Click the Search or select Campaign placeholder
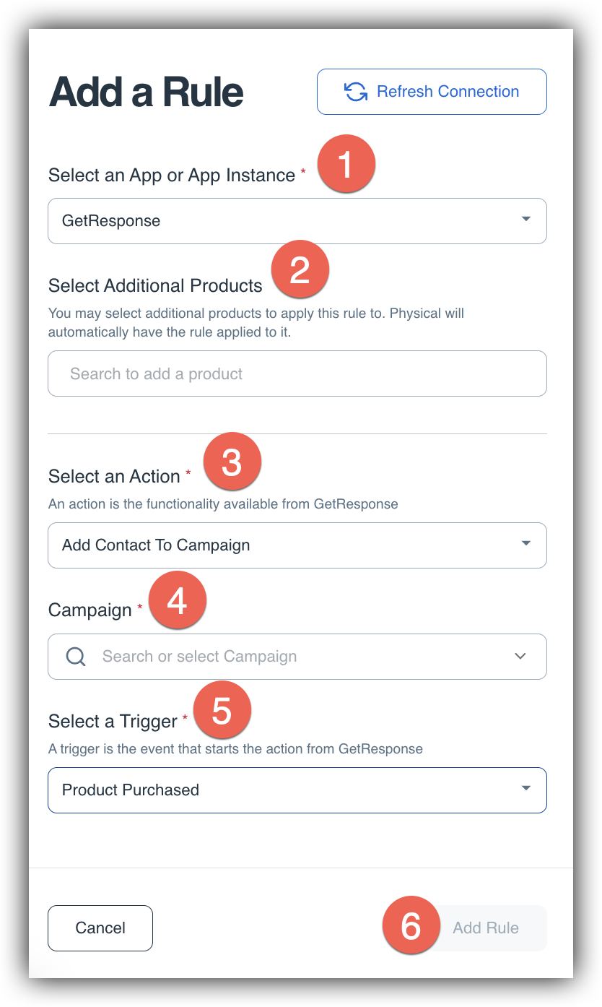The height and width of the screenshot is (1007, 602). coord(200,657)
